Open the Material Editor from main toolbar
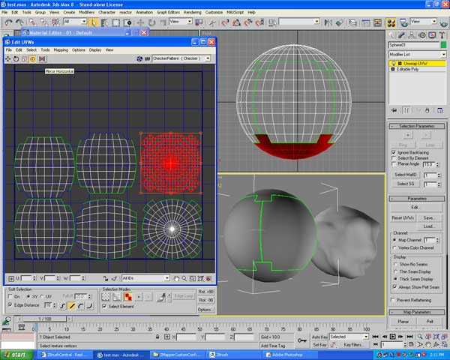 coord(391,22)
